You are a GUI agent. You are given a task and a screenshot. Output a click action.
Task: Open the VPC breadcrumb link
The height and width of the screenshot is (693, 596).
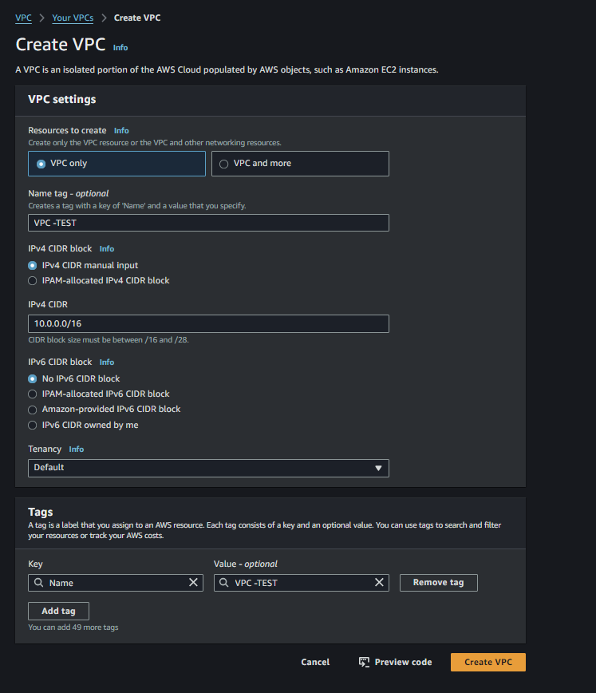pos(23,18)
